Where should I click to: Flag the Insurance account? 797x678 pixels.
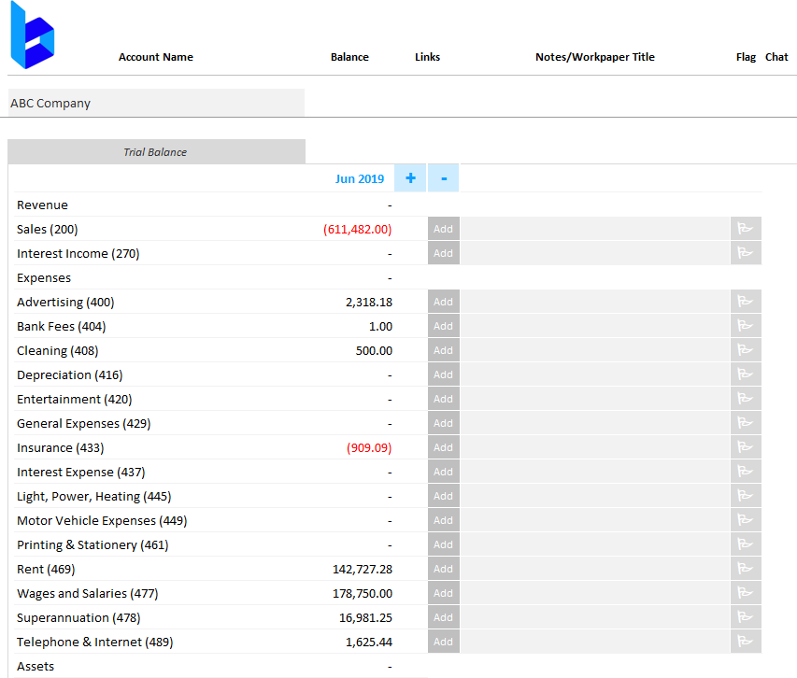click(745, 446)
